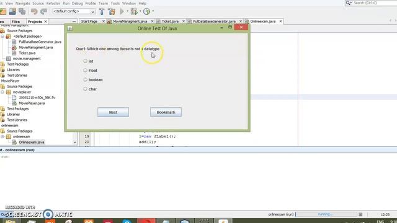Viewport: 397px width, 223px height.
Task: Stop the running onlineexam task icon
Action: [x=360, y=214]
